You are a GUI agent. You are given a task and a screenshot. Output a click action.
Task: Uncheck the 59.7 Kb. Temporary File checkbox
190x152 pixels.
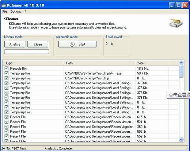point(7,73)
